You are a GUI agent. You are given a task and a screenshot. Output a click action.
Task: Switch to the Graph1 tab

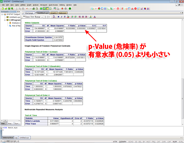coord(53,13)
